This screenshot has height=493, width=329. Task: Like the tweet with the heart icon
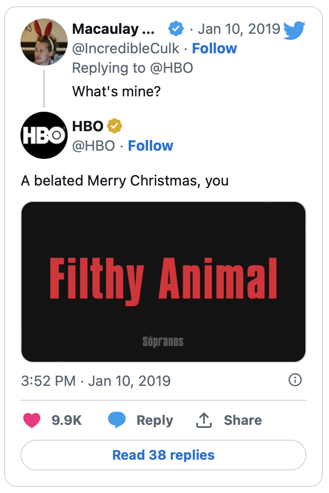[x=32, y=420]
